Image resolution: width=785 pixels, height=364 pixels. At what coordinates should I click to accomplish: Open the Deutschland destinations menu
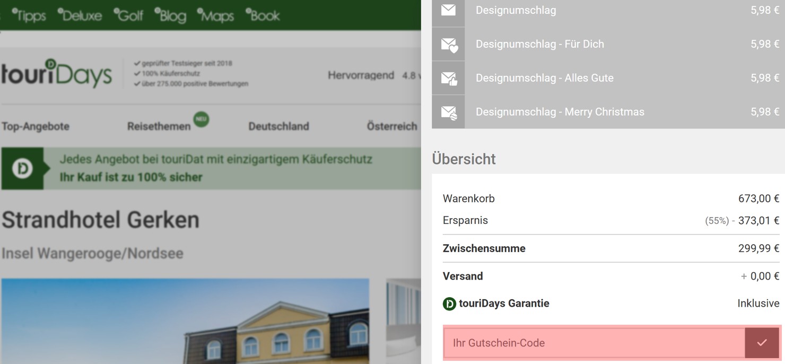coord(278,126)
